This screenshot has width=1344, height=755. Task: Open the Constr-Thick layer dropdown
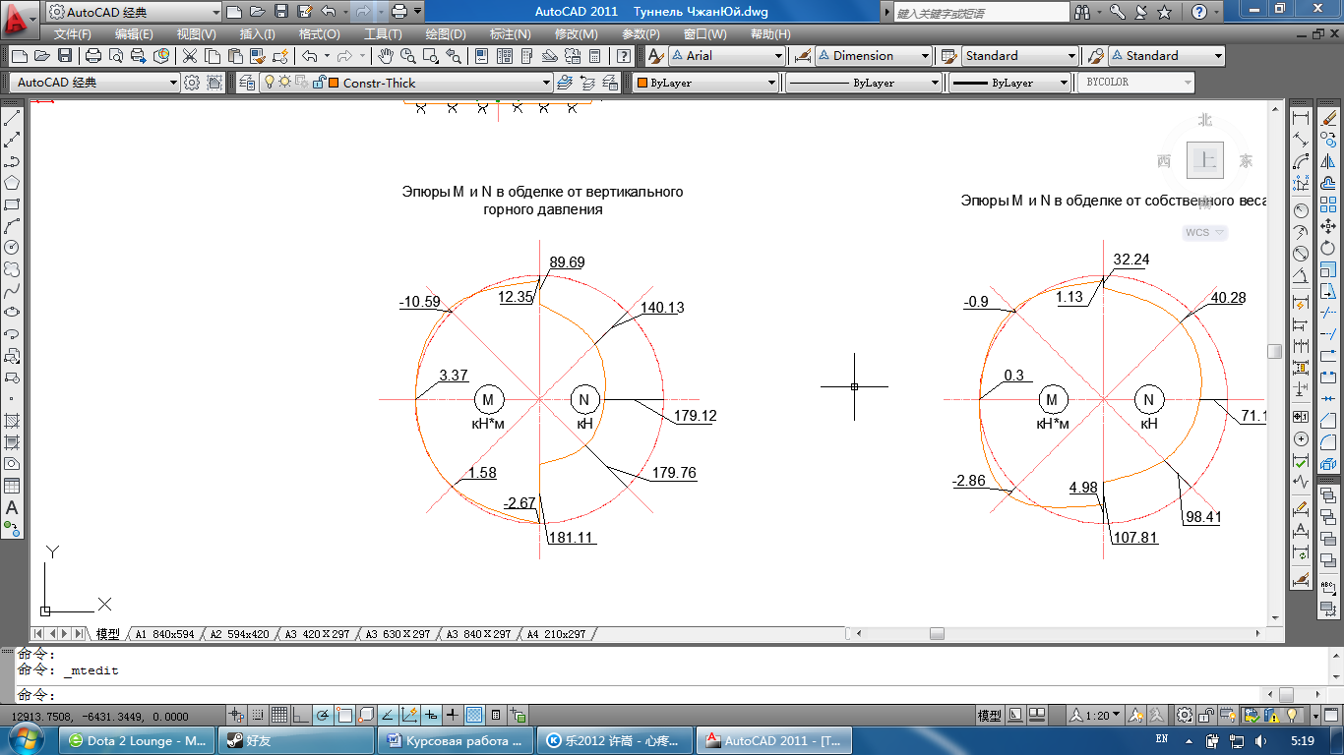pyautogui.click(x=546, y=83)
